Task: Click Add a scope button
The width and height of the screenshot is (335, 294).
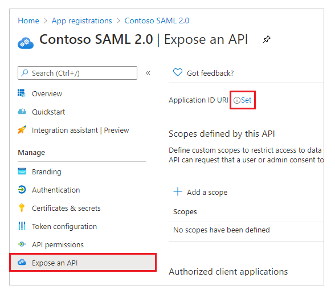Action: pyautogui.click(x=200, y=192)
